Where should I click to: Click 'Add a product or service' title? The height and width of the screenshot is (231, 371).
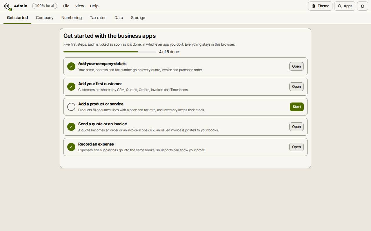pos(101,104)
